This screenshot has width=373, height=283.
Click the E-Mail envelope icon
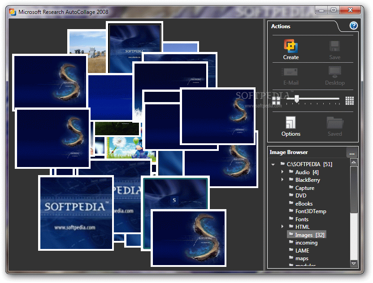pos(291,72)
